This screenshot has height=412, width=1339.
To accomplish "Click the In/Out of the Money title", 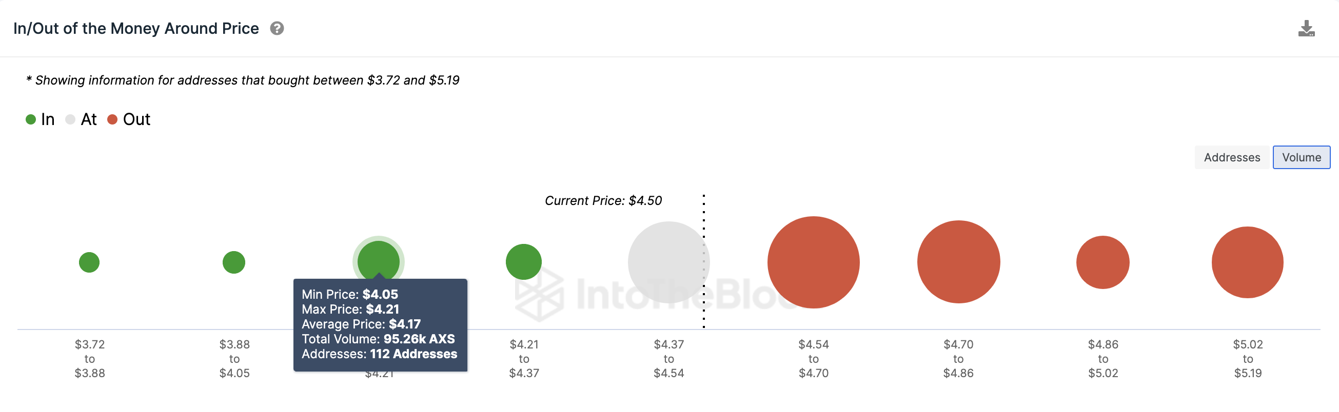I will [x=136, y=29].
